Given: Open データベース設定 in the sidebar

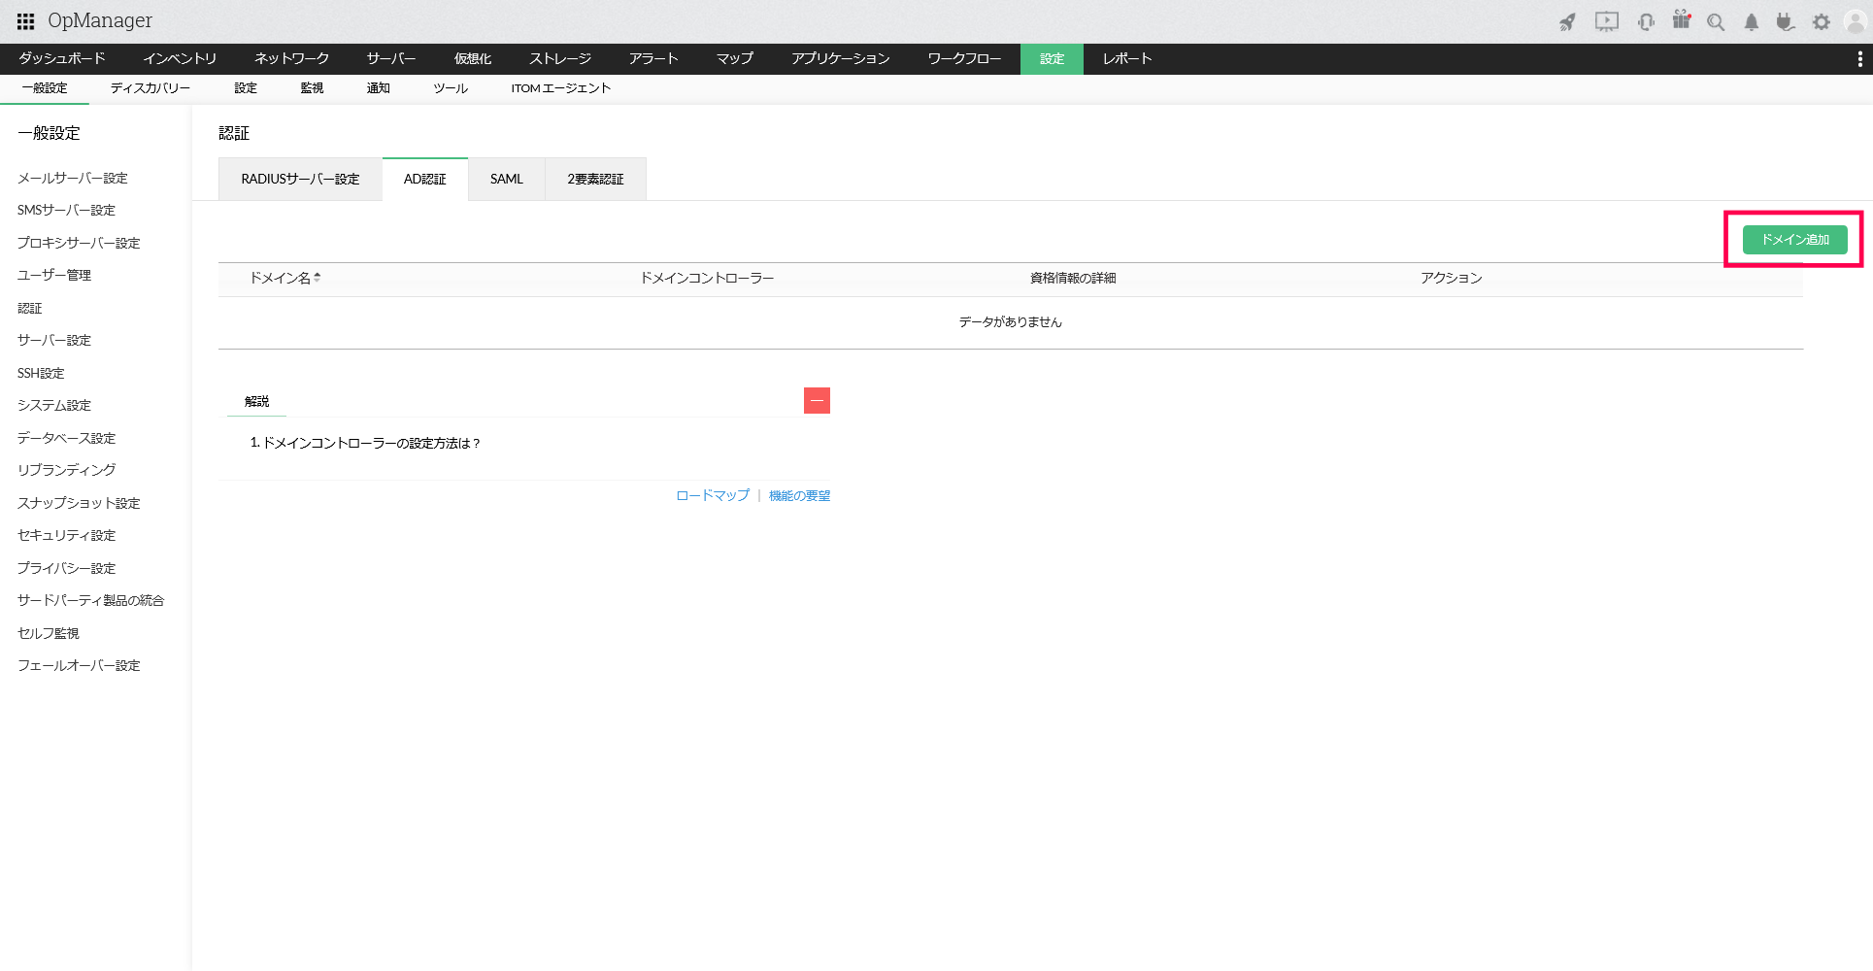Looking at the screenshot, I should coord(66,439).
